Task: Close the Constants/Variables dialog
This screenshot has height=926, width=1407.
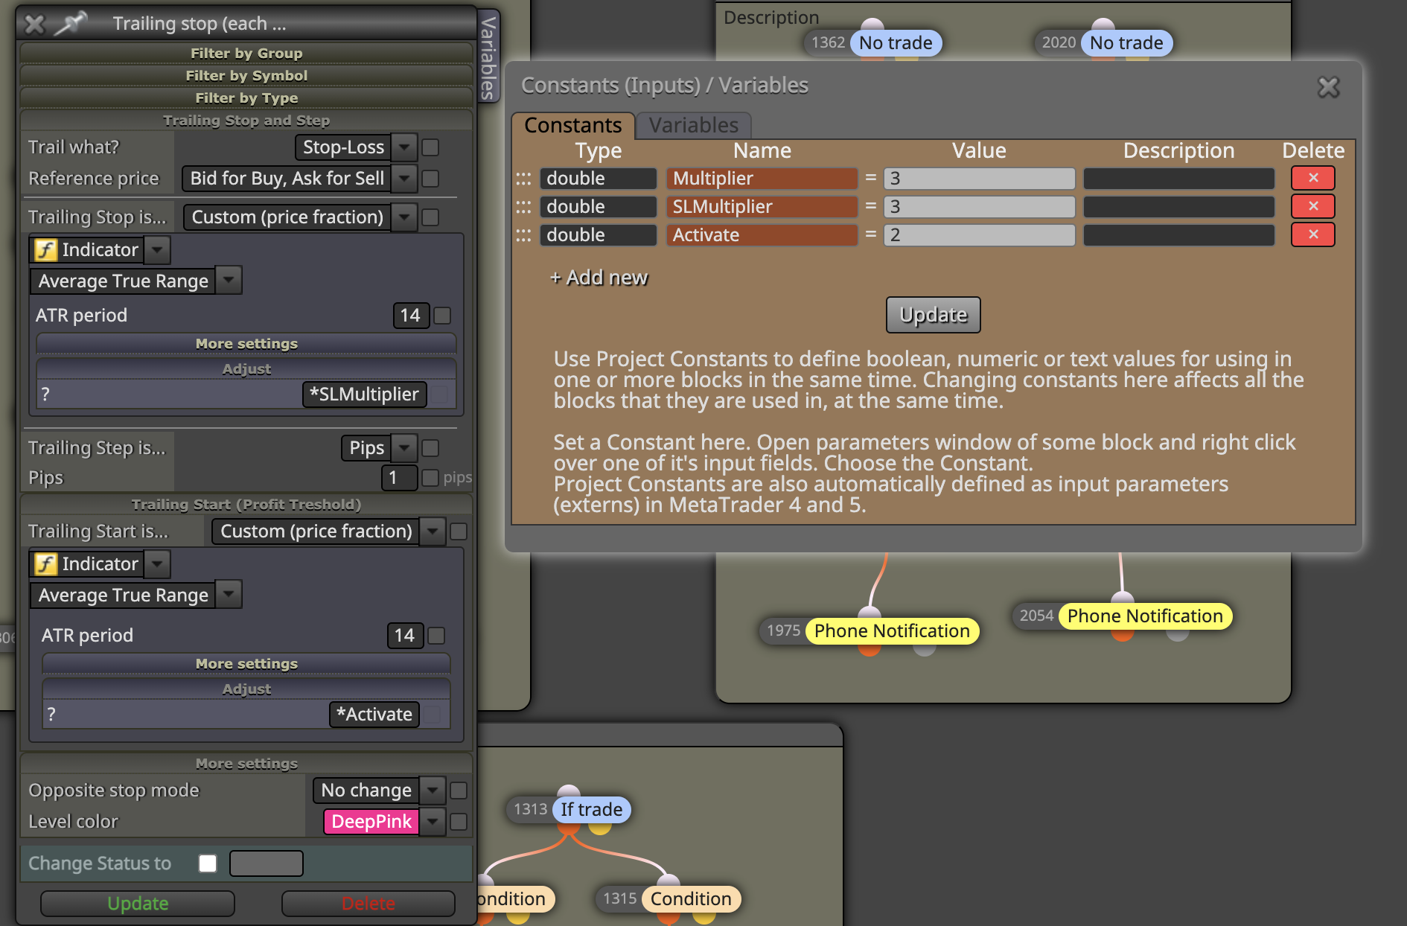Action: coord(1328,87)
